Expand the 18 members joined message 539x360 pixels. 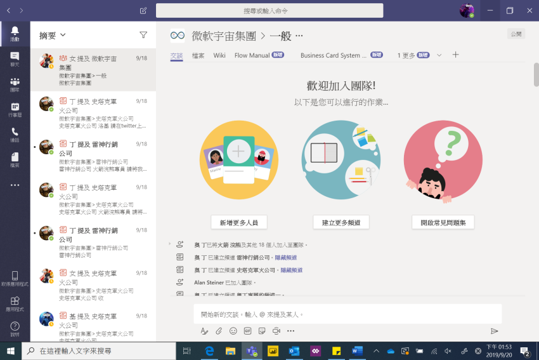click(170, 244)
